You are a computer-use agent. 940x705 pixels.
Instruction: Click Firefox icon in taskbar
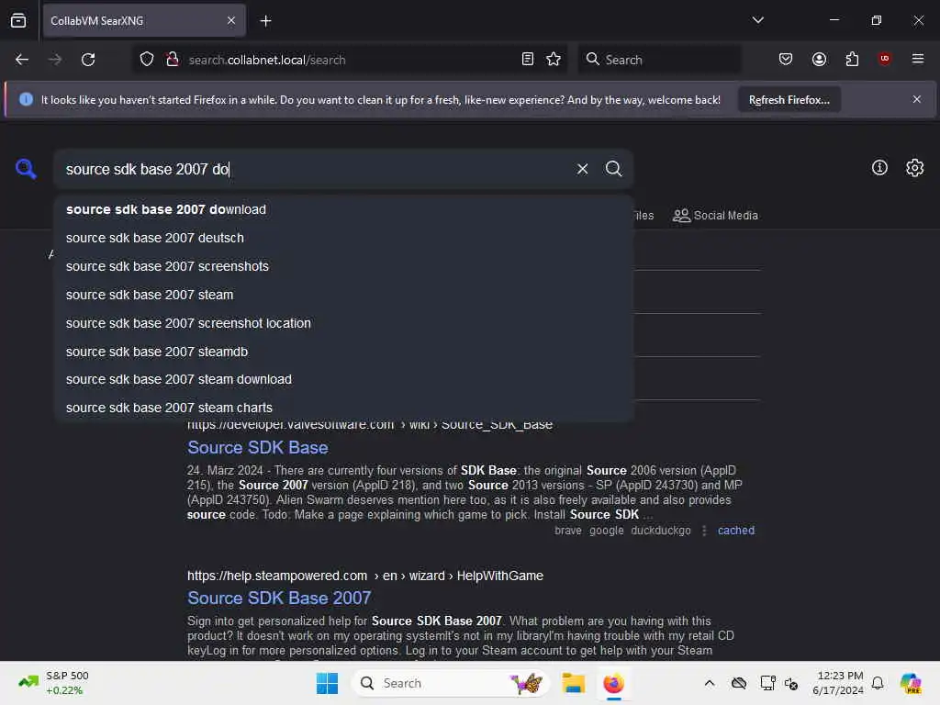613,683
